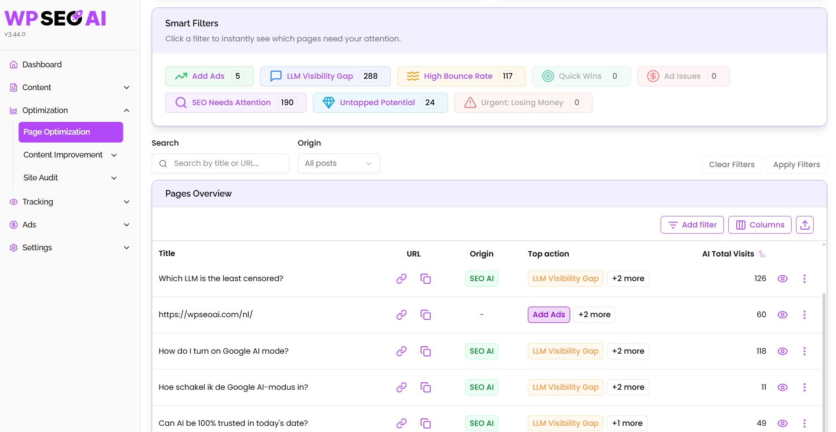Click the Add filter button
The width and height of the screenshot is (836, 432).
click(692, 225)
